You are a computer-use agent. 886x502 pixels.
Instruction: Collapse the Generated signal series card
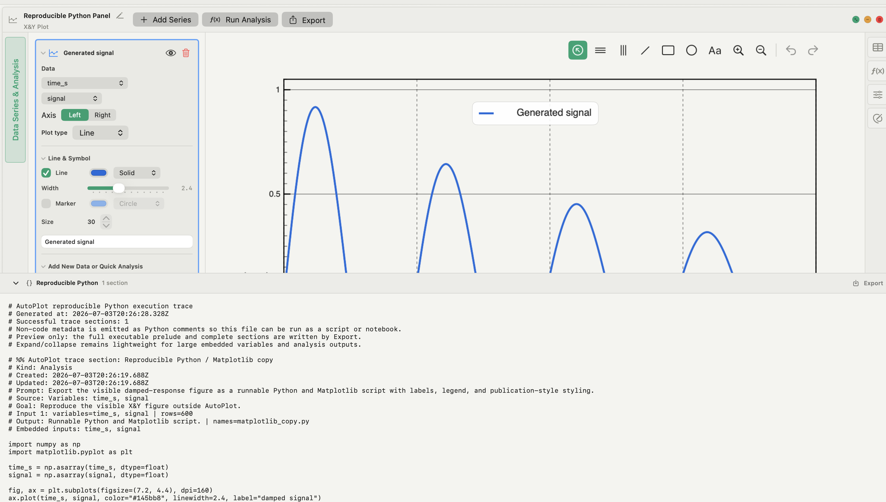[43, 53]
